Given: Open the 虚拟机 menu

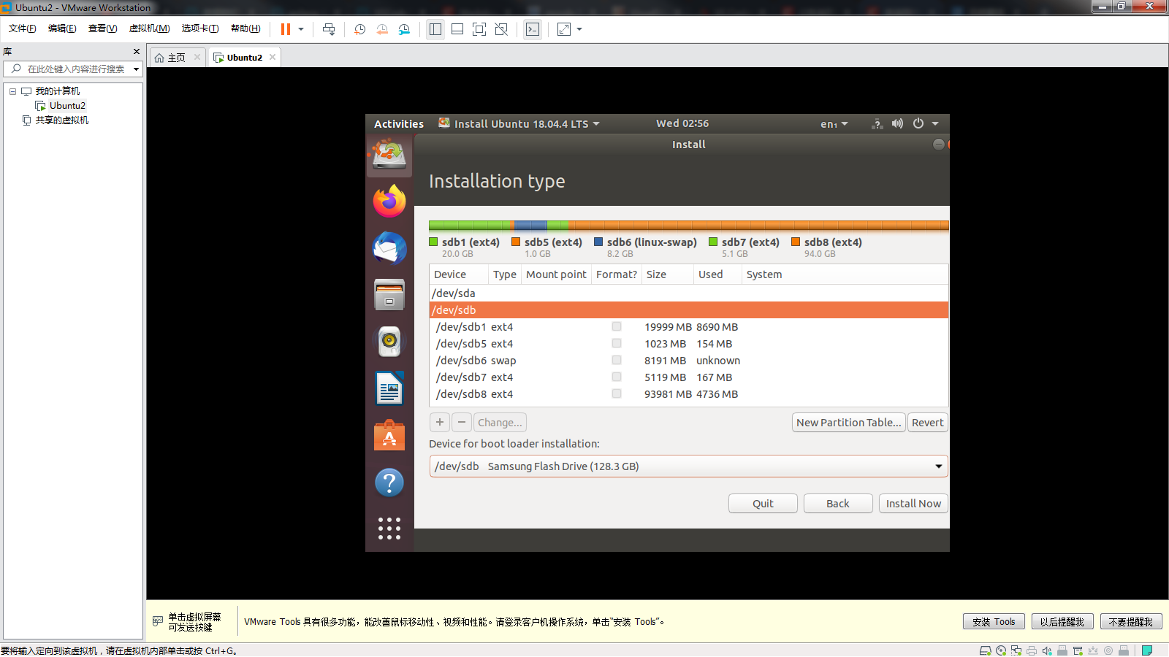Looking at the screenshot, I should [148, 28].
